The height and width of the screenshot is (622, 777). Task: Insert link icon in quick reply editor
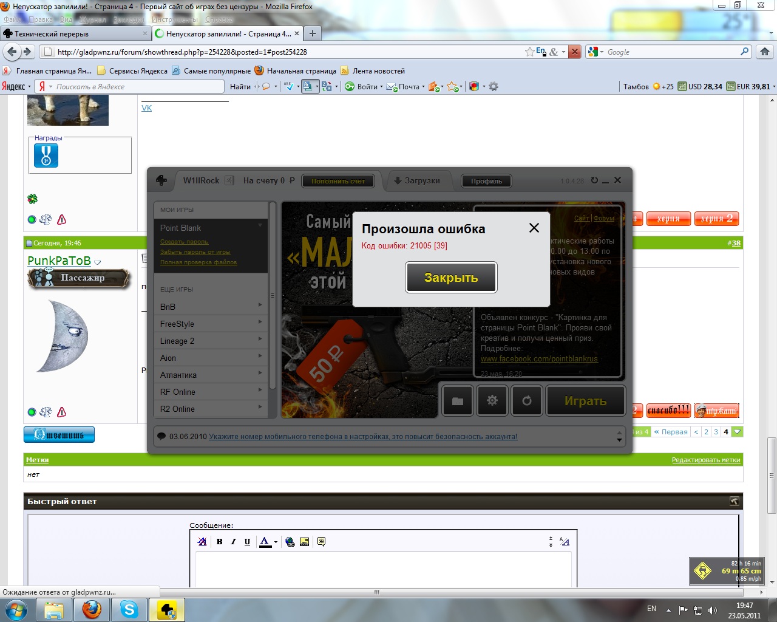[290, 542]
